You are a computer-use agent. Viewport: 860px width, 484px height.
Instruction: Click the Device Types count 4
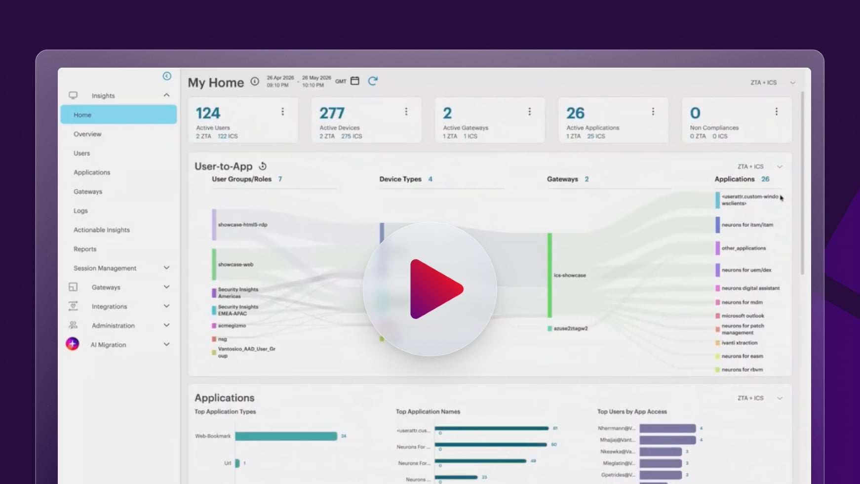coord(430,179)
